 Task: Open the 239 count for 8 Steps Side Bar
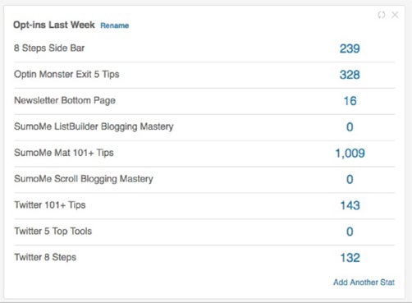(x=350, y=48)
